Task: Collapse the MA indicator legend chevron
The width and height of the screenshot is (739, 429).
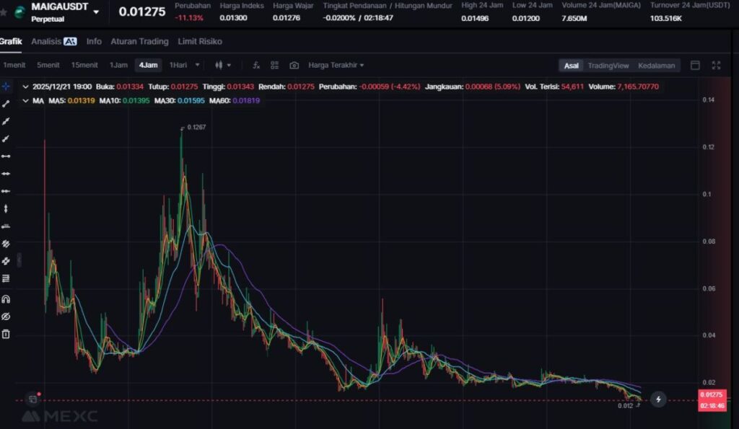Action: (26, 100)
